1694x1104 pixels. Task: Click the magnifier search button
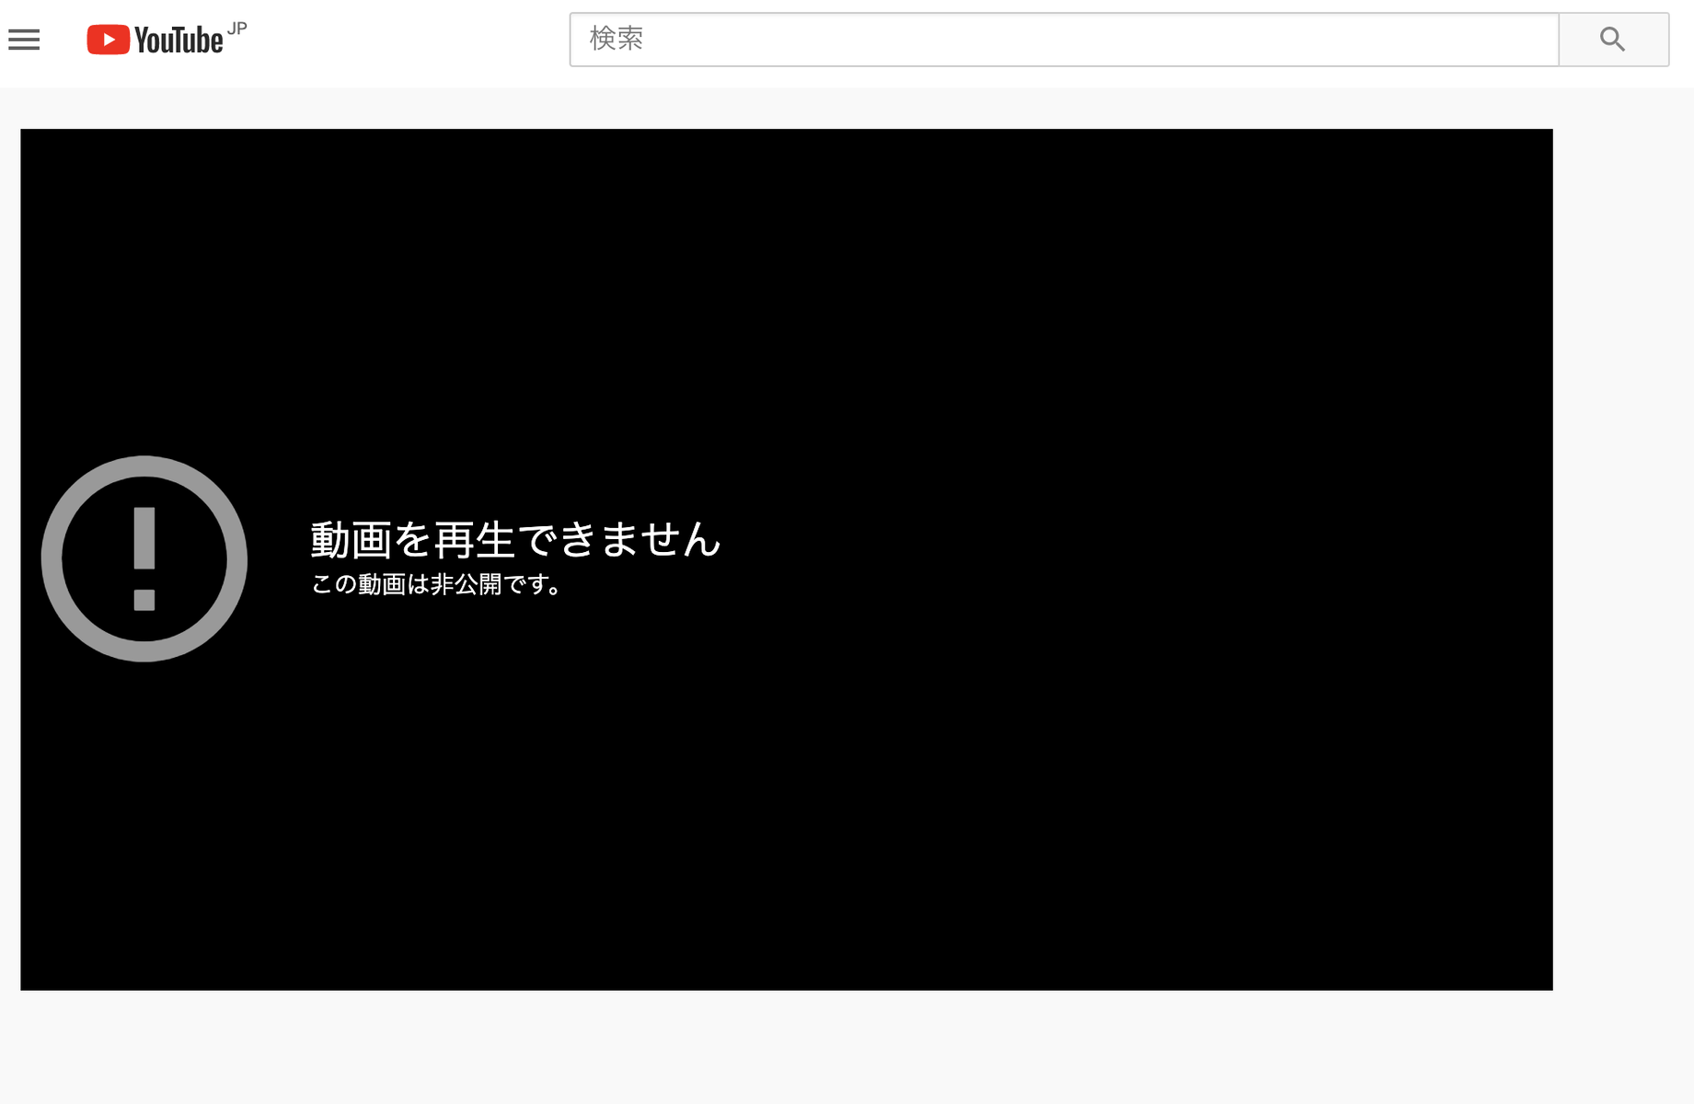pos(1613,40)
